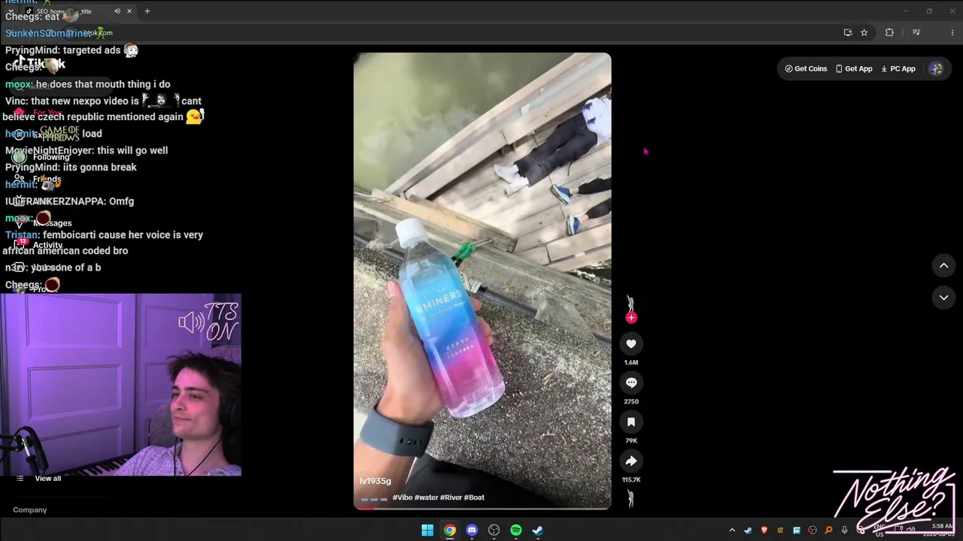This screenshot has width=963, height=541.
Task: Switch to Chrome in the taskbar
Action: tap(449, 530)
